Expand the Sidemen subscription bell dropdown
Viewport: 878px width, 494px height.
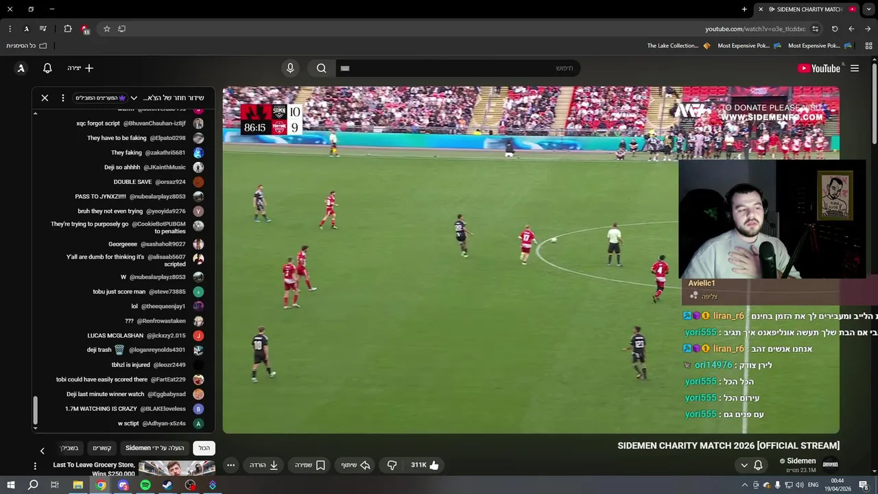(x=751, y=465)
